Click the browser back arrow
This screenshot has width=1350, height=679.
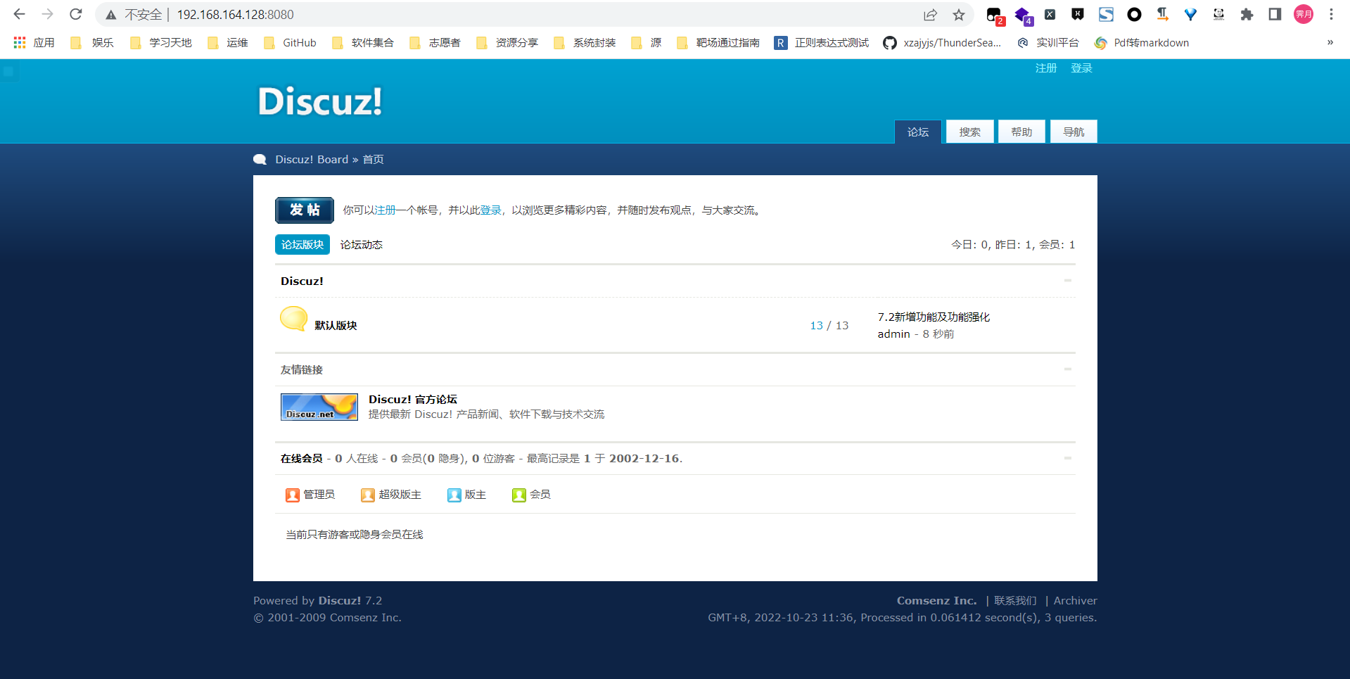[20, 14]
